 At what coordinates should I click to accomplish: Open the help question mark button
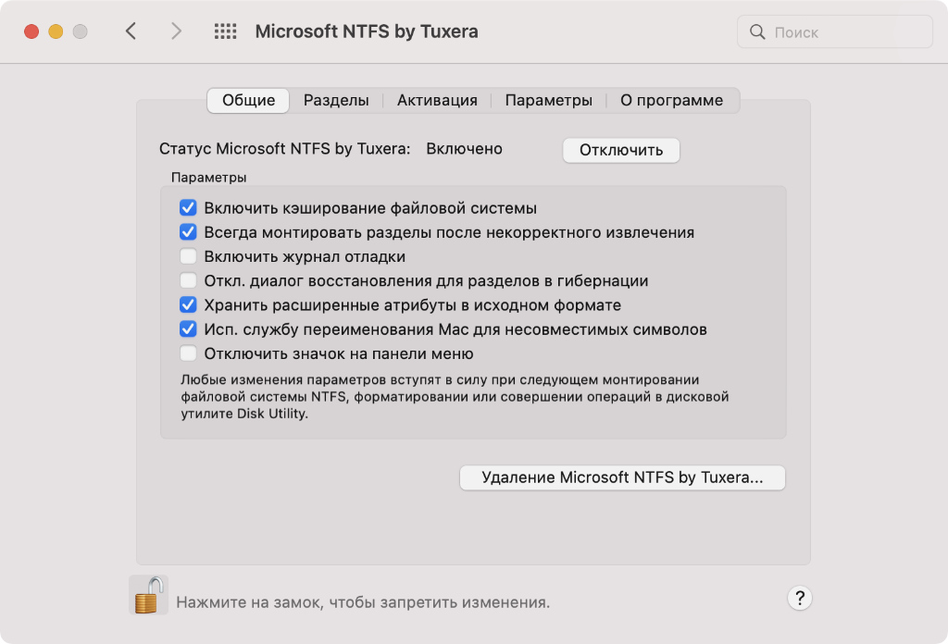point(800,598)
